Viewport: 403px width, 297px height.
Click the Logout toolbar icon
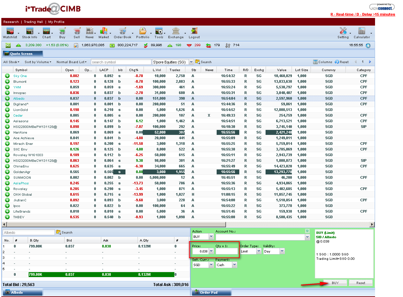tap(194, 31)
